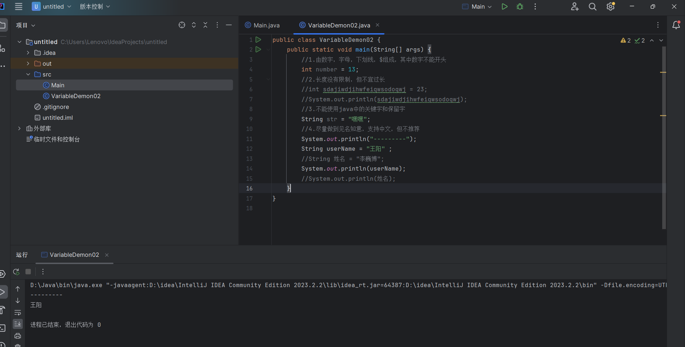The height and width of the screenshot is (347, 685).
Task: Click console output 王阳
Action: pyautogui.click(x=36, y=305)
